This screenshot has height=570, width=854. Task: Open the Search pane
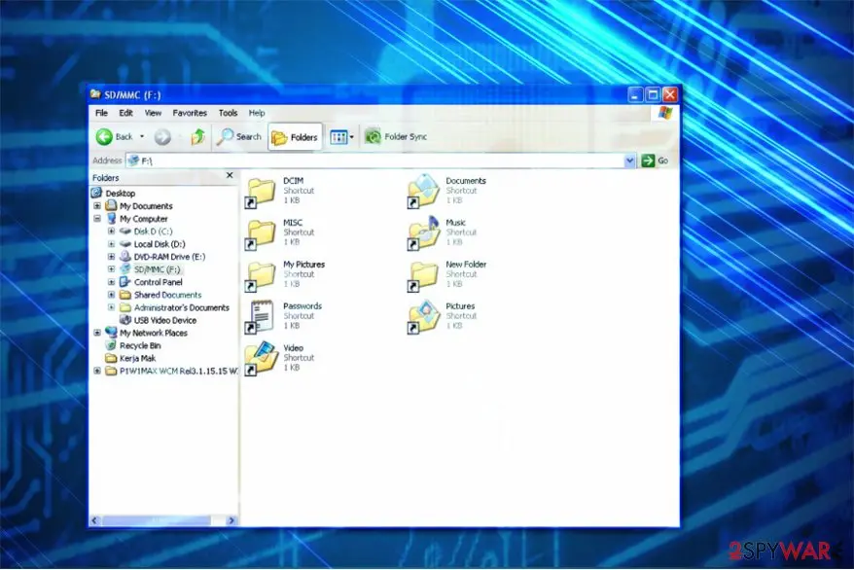point(239,136)
